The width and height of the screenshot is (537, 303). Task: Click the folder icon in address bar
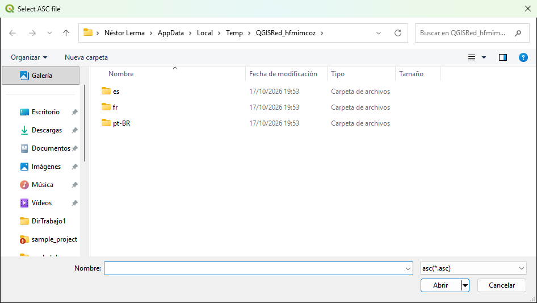click(x=88, y=32)
